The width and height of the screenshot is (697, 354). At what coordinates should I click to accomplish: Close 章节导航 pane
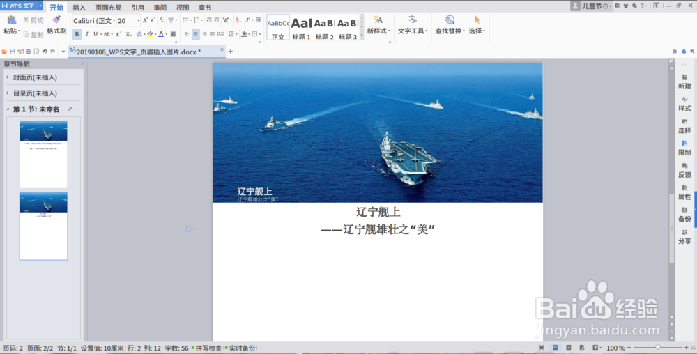coord(82,63)
